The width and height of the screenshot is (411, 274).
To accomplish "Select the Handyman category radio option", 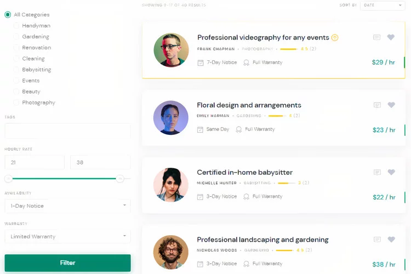I will [x=16, y=26].
